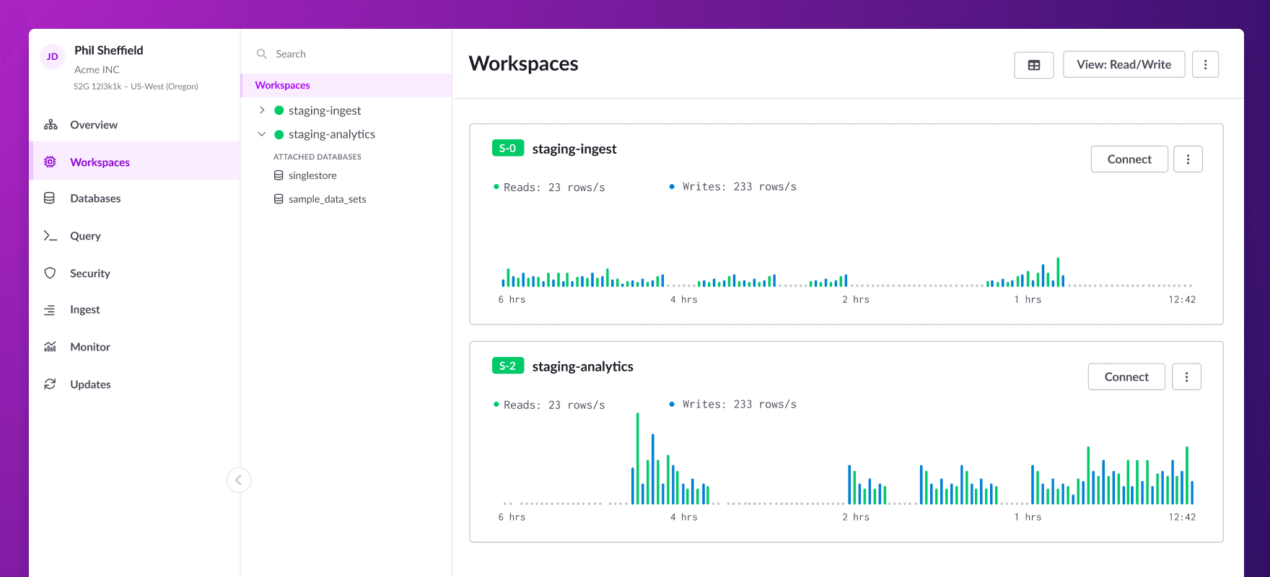Click Writes legend in staging-ingest card
This screenshot has height=577, width=1270.
pos(733,187)
